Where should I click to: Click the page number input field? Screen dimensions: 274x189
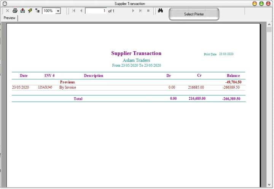(96, 11)
